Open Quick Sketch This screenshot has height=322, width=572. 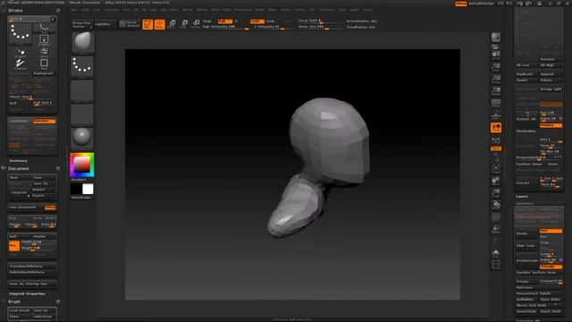pyautogui.click(x=130, y=24)
